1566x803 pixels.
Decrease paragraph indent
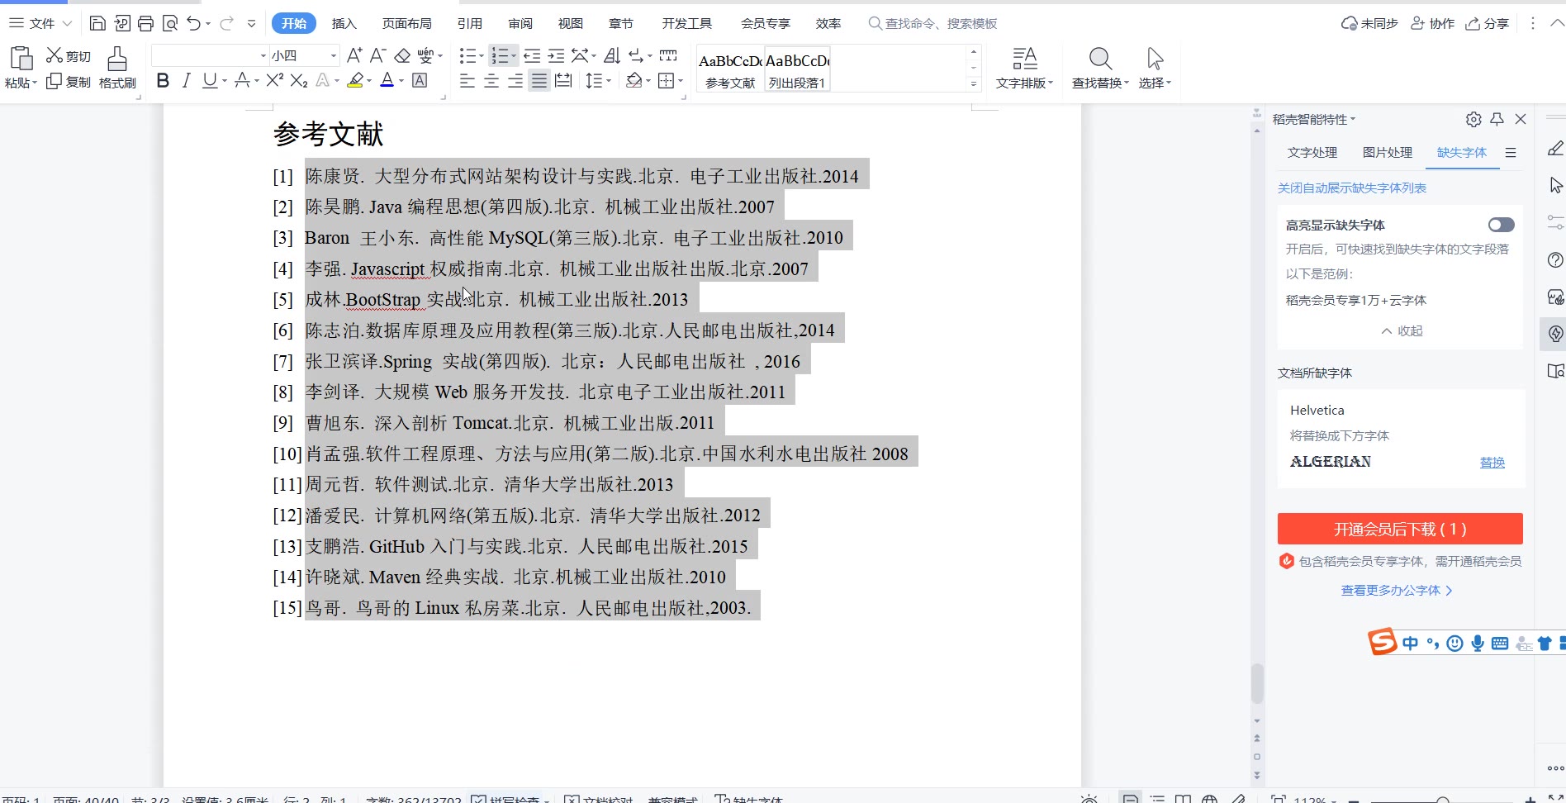click(x=532, y=55)
